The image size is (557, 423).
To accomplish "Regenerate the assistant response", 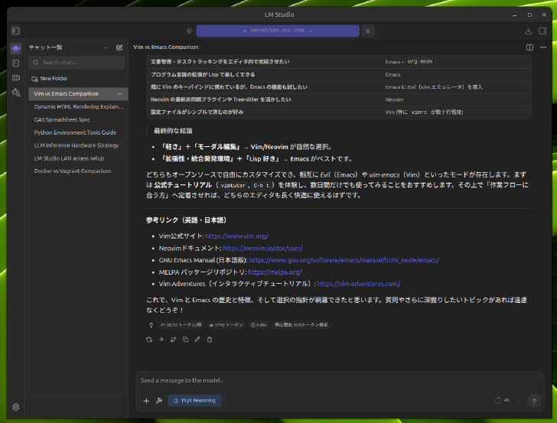I will point(149,340).
